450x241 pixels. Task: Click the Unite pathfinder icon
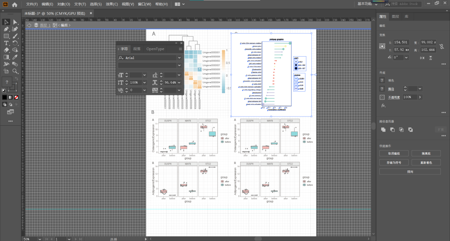coord(383,129)
